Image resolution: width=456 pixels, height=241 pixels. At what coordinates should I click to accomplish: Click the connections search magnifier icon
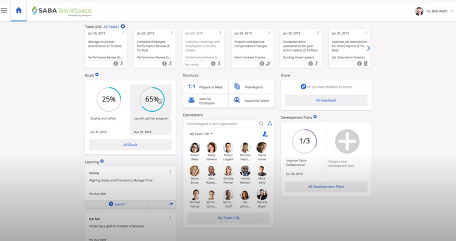pyautogui.click(x=261, y=124)
